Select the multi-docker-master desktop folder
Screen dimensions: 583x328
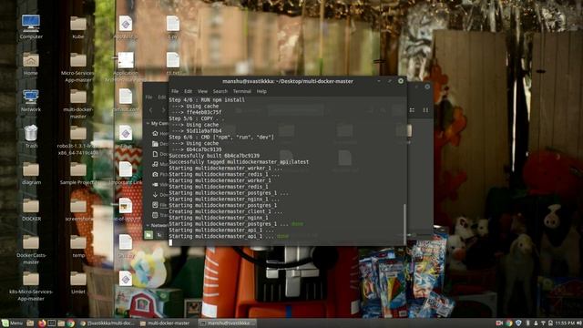[78, 103]
